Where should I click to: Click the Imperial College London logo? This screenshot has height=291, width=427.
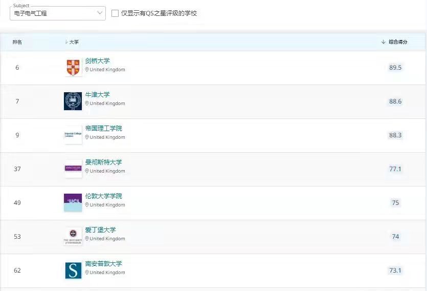pos(73,135)
